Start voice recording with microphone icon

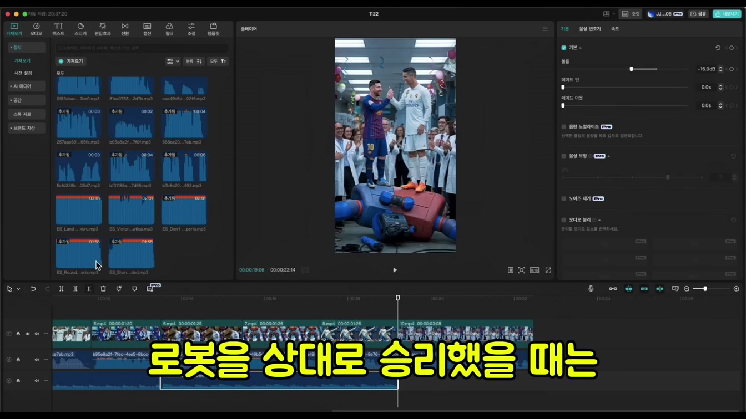point(591,289)
